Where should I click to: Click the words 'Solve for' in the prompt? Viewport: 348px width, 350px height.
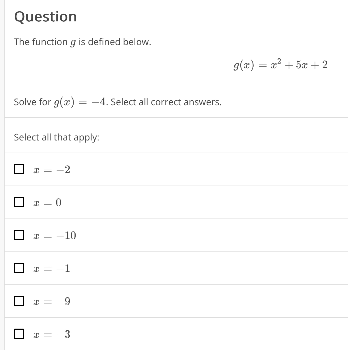pos(32,102)
